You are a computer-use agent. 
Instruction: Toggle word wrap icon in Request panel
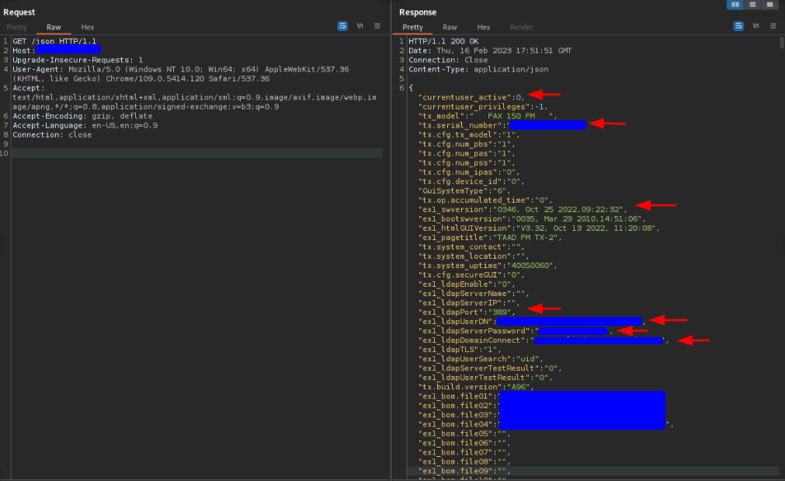click(342, 26)
